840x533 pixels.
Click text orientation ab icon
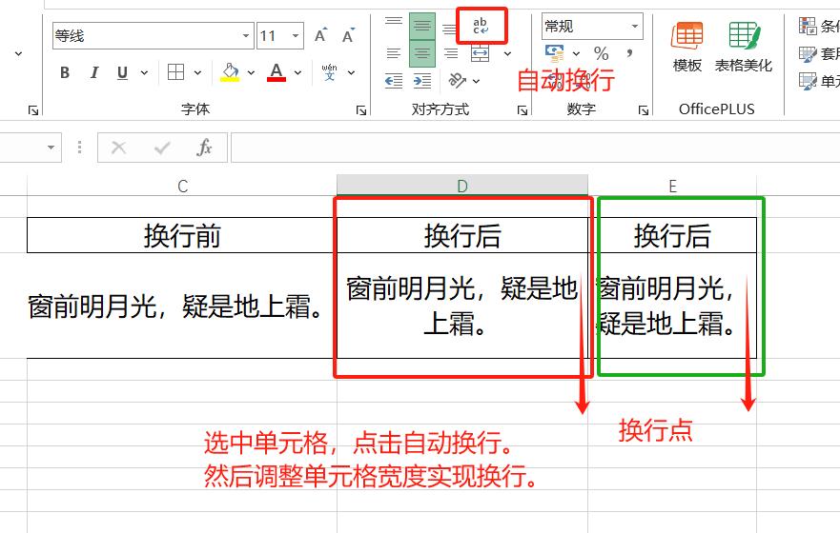click(457, 80)
